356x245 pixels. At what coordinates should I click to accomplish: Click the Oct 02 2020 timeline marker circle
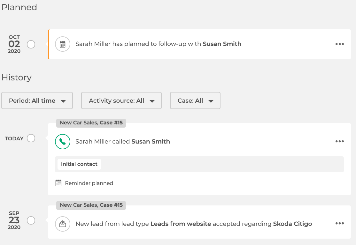coord(31,44)
